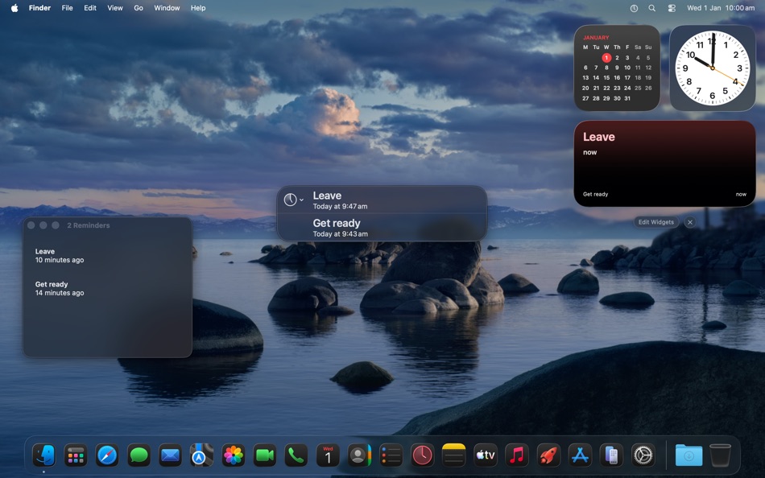765x478 pixels.
Task: Select January 1 on the Calendar widget
Action: pyautogui.click(x=606, y=57)
